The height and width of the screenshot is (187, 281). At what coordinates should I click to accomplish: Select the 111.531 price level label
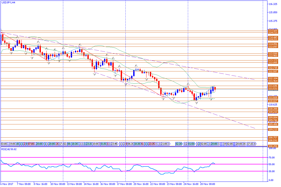[x=273, y=89]
